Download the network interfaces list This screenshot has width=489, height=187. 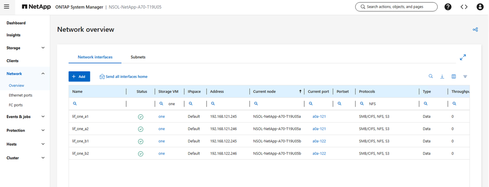click(442, 77)
